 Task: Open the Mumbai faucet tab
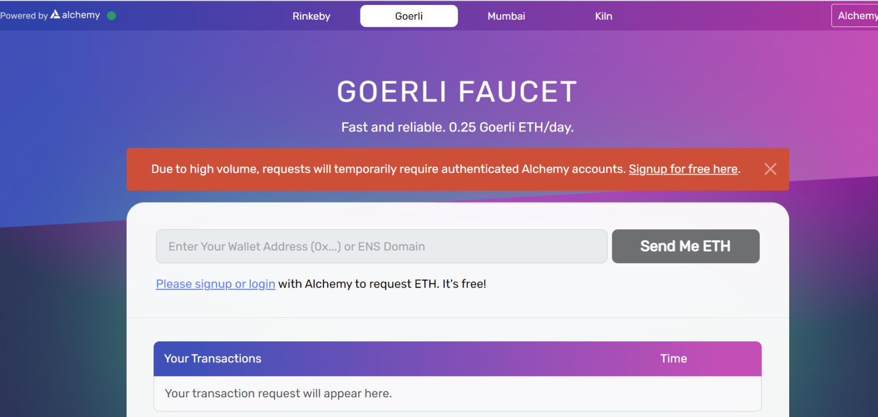tap(506, 16)
